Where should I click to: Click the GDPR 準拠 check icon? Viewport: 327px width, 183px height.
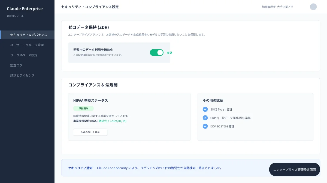tap(205, 118)
